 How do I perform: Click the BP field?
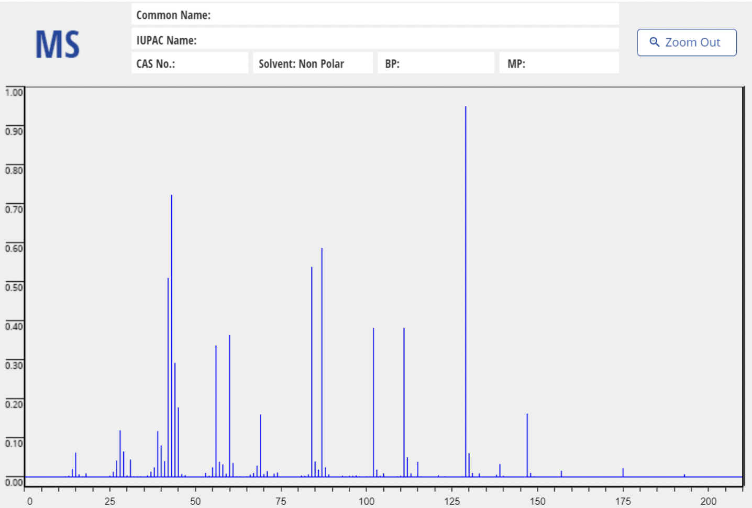point(436,63)
